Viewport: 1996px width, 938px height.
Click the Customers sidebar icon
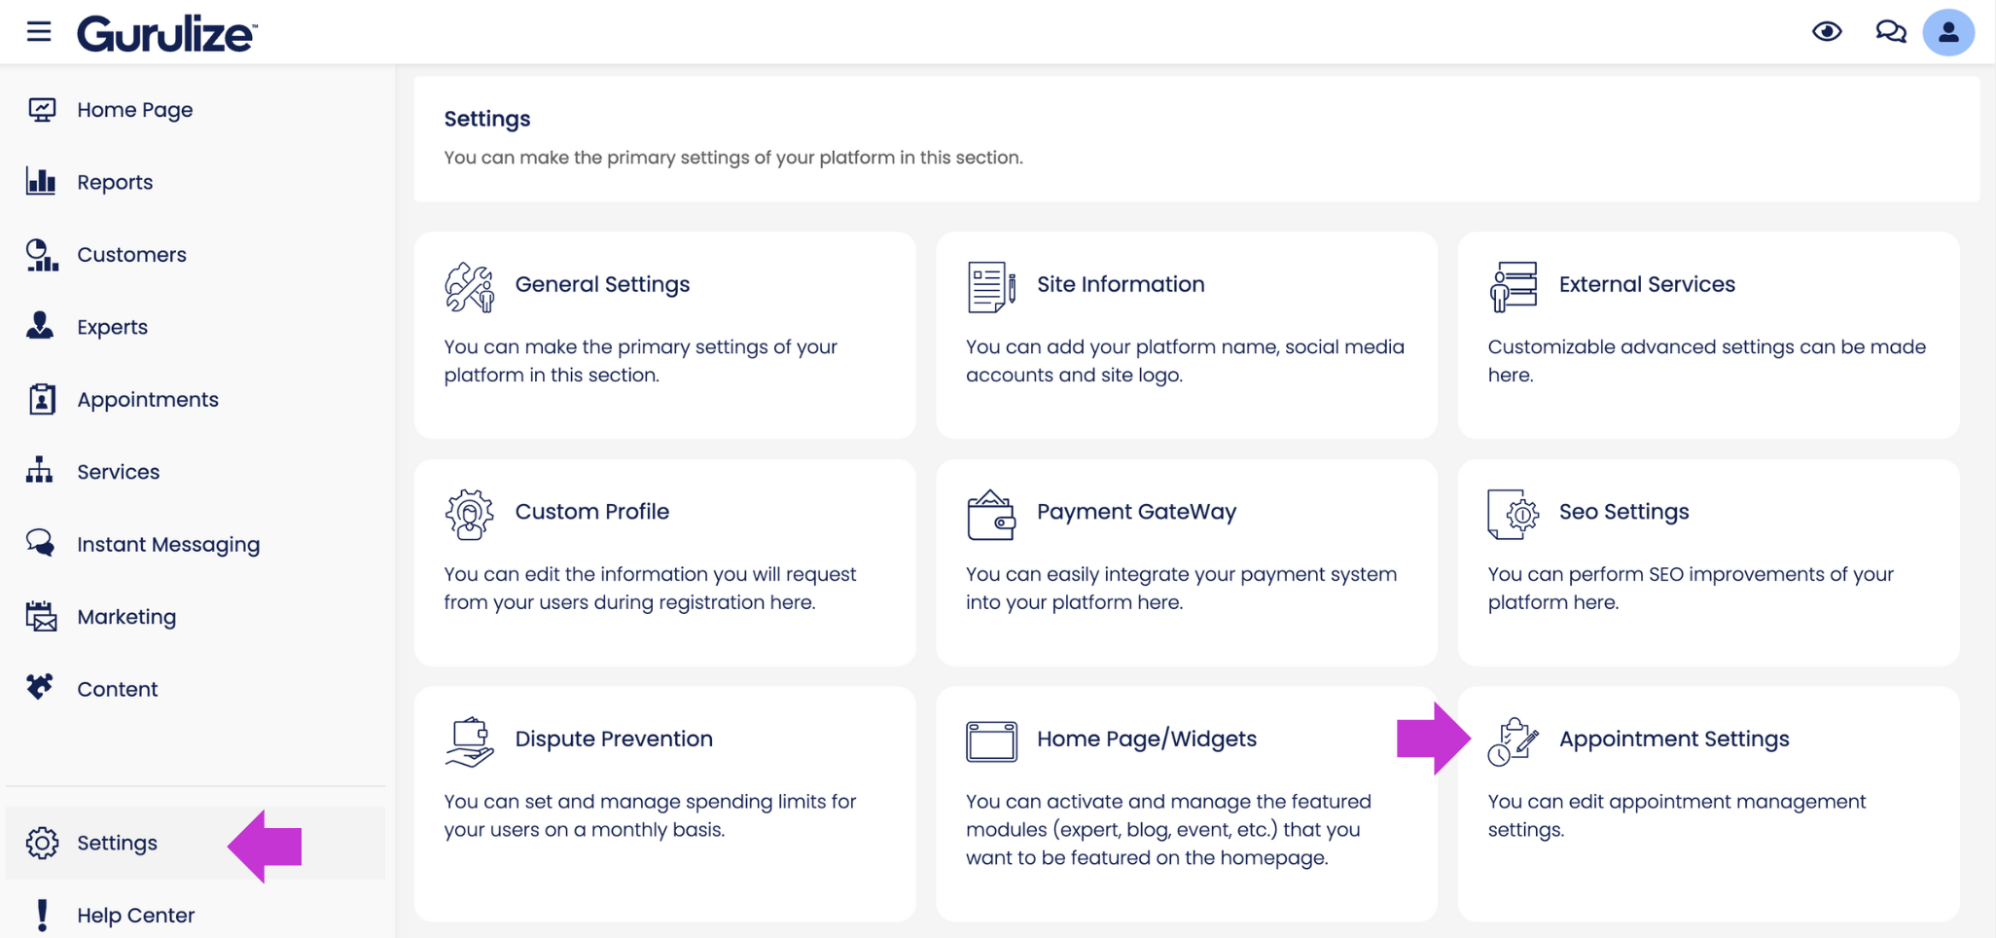pyautogui.click(x=42, y=255)
